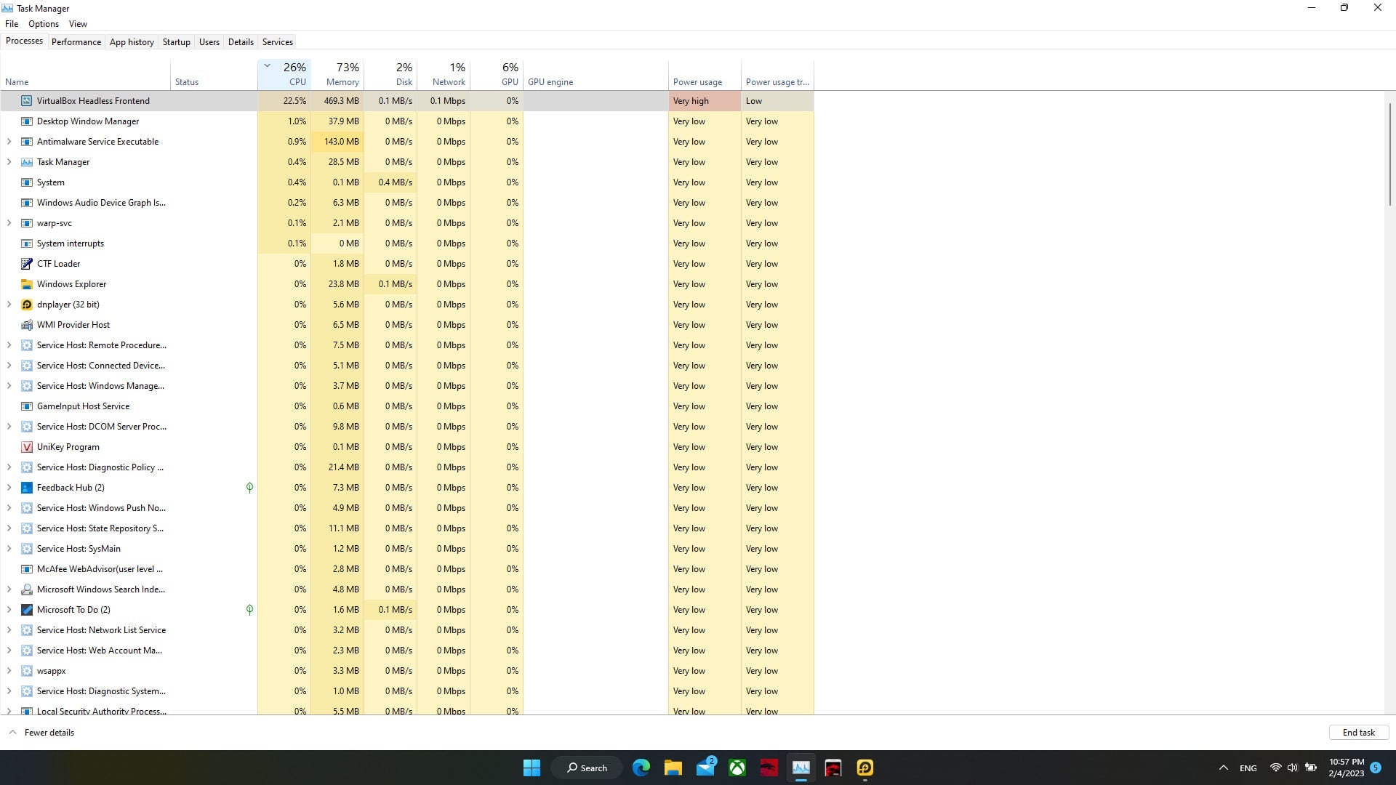Click the Feedback Hub process icon
Screen dimensions: 1396x785
pyautogui.click(x=27, y=488)
